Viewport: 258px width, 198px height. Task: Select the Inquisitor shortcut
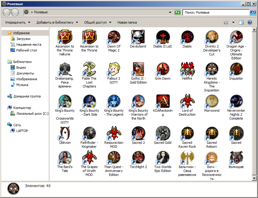pyautogui.click(x=236, y=71)
